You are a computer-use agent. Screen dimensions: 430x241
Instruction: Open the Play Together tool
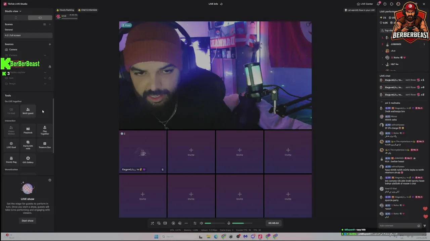click(x=45, y=130)
